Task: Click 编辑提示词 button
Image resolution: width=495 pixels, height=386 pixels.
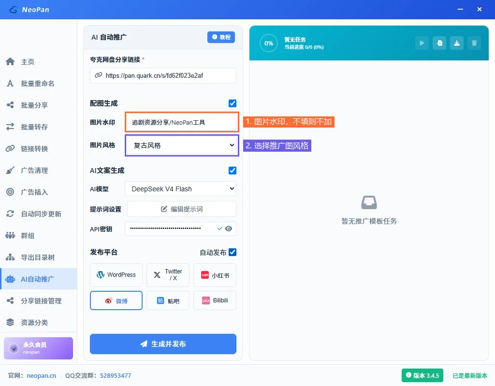Action: (182, 209)
